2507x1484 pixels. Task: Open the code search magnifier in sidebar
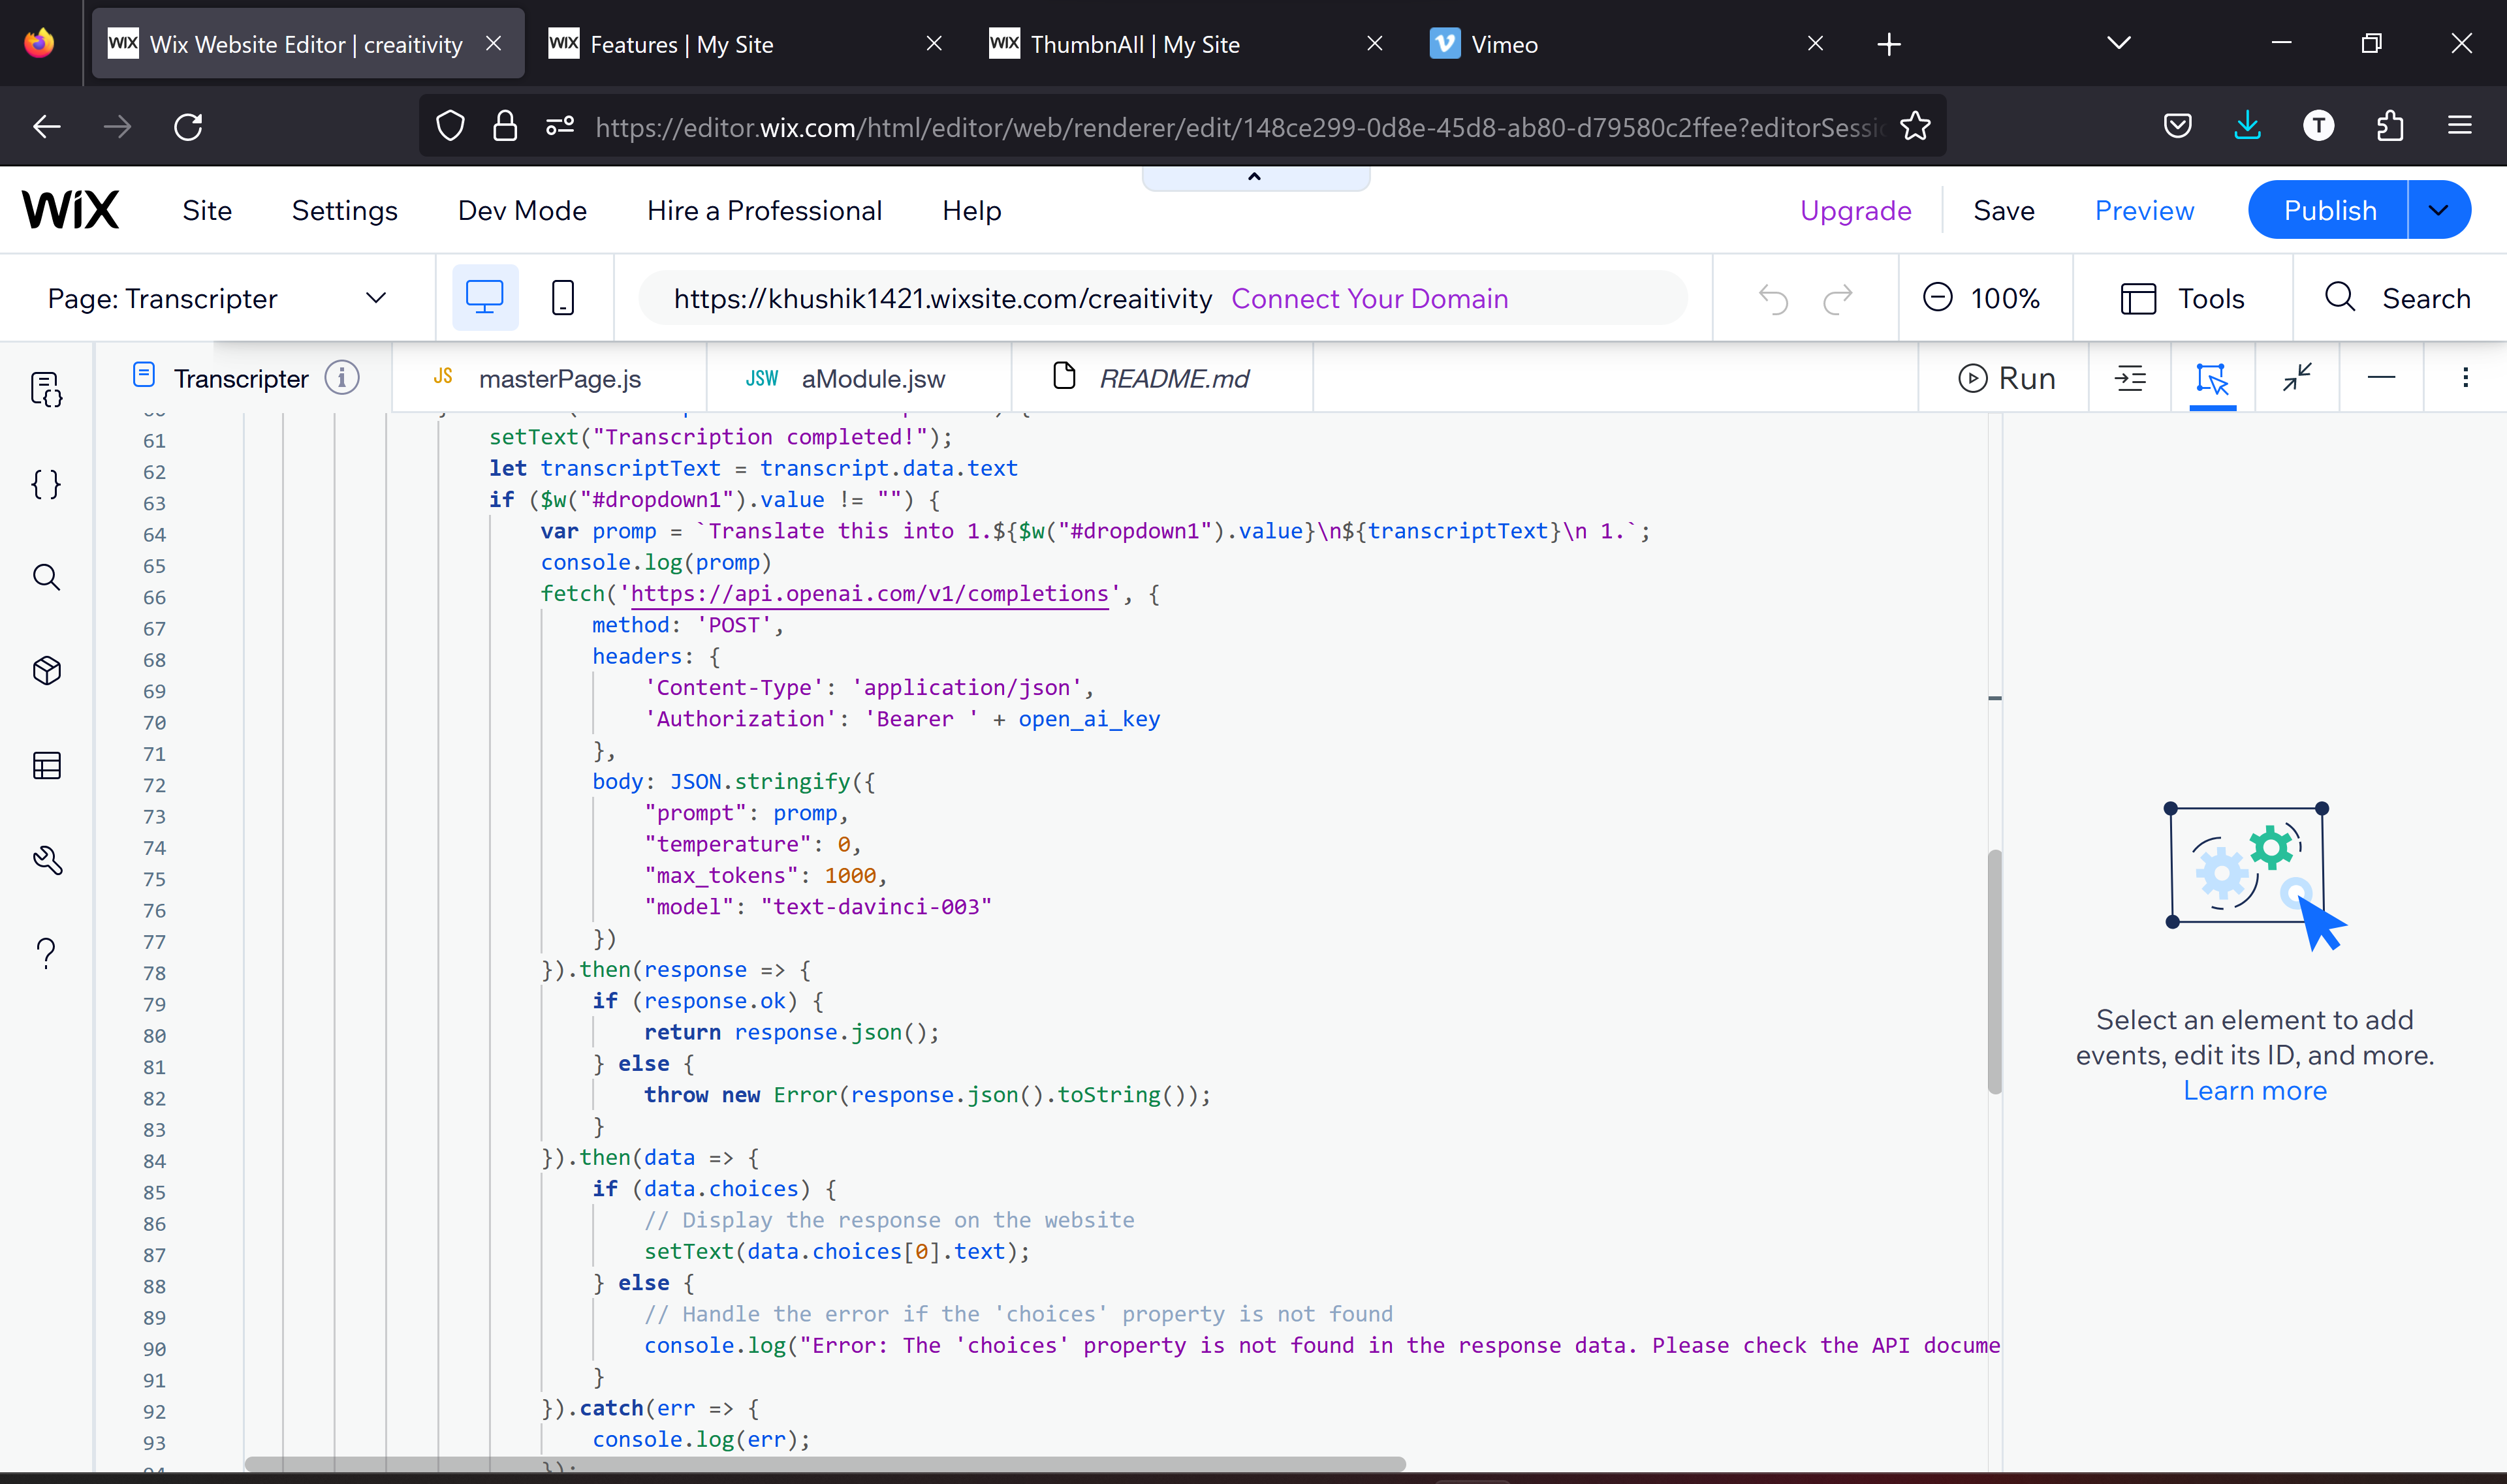pos(46,577)
